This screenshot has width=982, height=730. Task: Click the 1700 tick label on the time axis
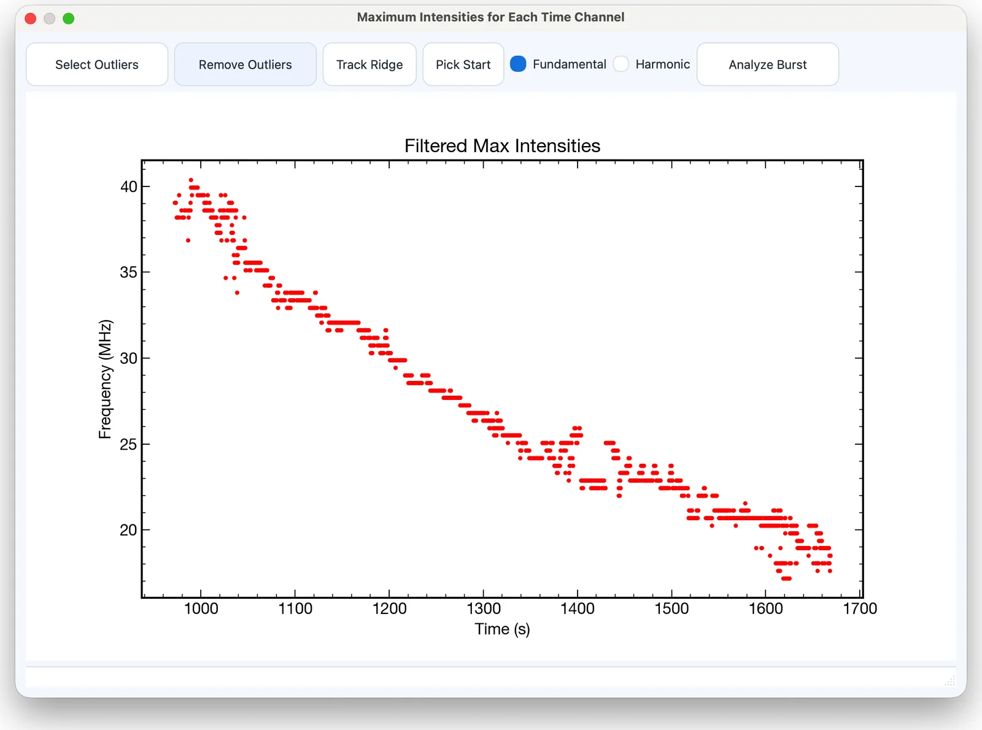tap(860, 609)
